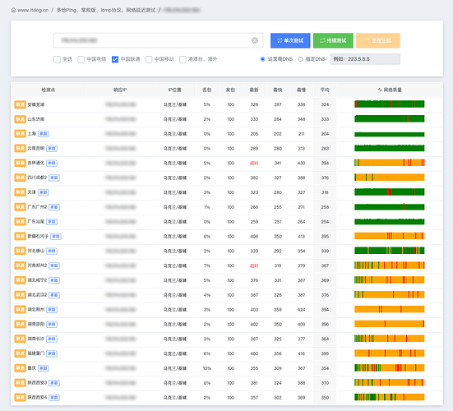Click the 10% loss value for 重庆
Screen dimensions: 453x411
pyautogui.click(x=207, y=368)
